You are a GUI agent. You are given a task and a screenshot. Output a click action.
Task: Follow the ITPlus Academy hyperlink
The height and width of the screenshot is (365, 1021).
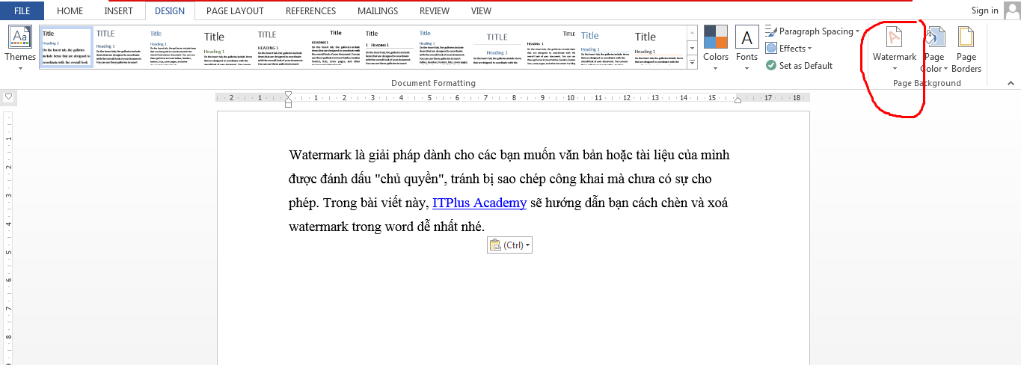(479, 203)
